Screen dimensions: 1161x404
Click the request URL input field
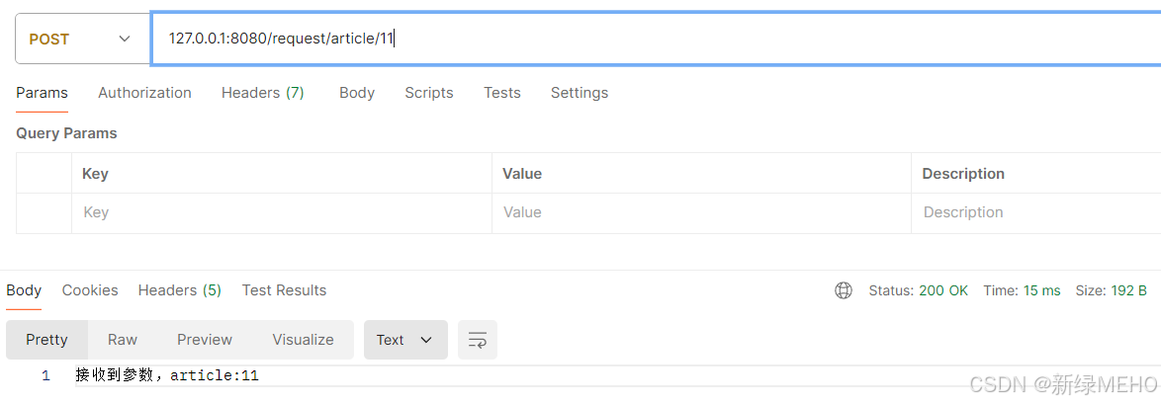tap(656, 39)
